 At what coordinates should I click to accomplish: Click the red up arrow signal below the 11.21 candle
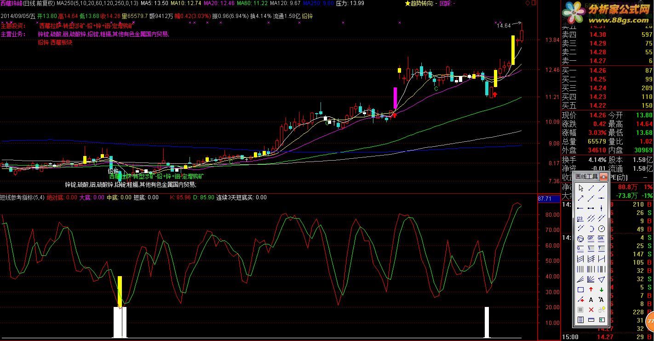click(495, 94)
